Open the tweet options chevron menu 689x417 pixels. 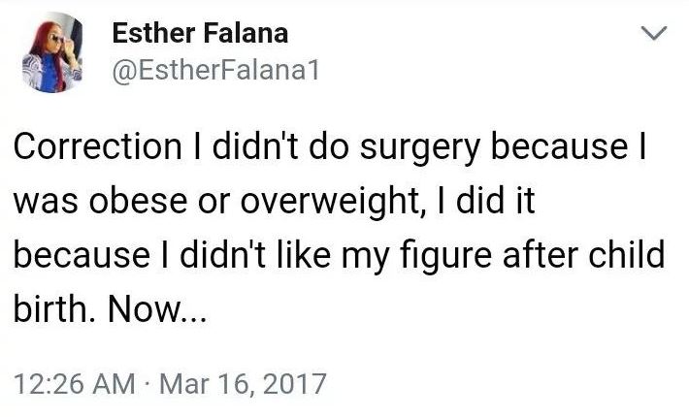pyautogui.click(x=657, y=34)
